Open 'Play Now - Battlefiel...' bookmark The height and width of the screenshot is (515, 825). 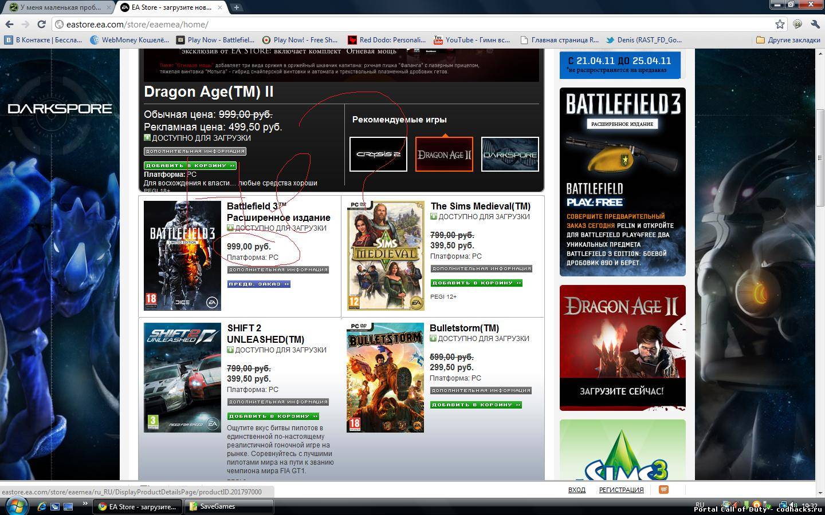(215, 40)
